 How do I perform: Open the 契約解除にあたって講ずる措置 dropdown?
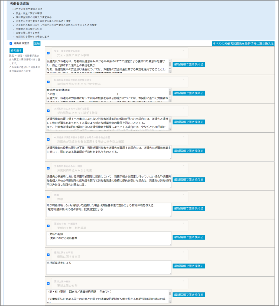[x=120, y=111]
